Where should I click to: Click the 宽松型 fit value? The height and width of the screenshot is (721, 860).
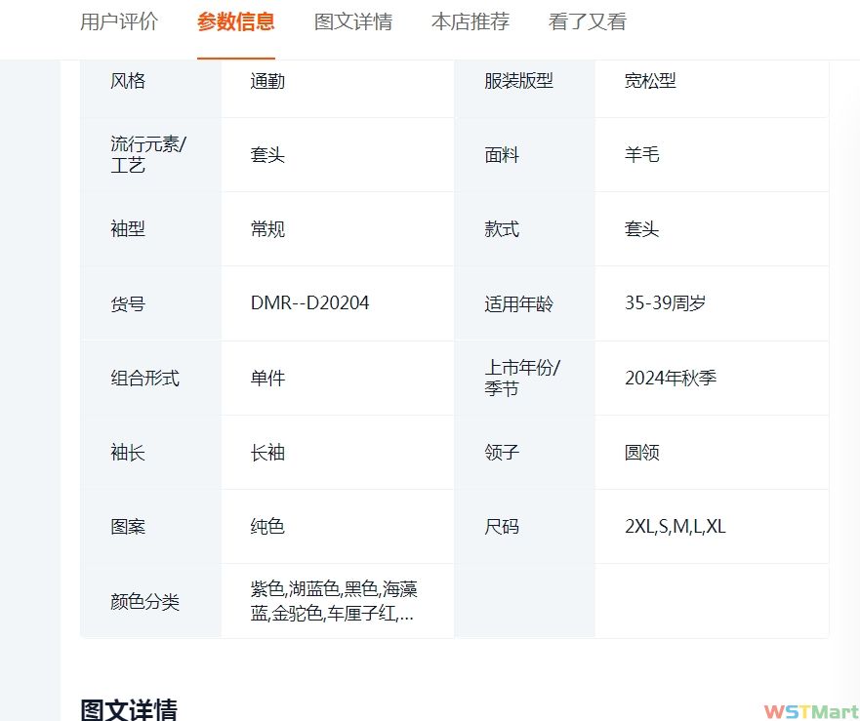[x=650, y=81]
